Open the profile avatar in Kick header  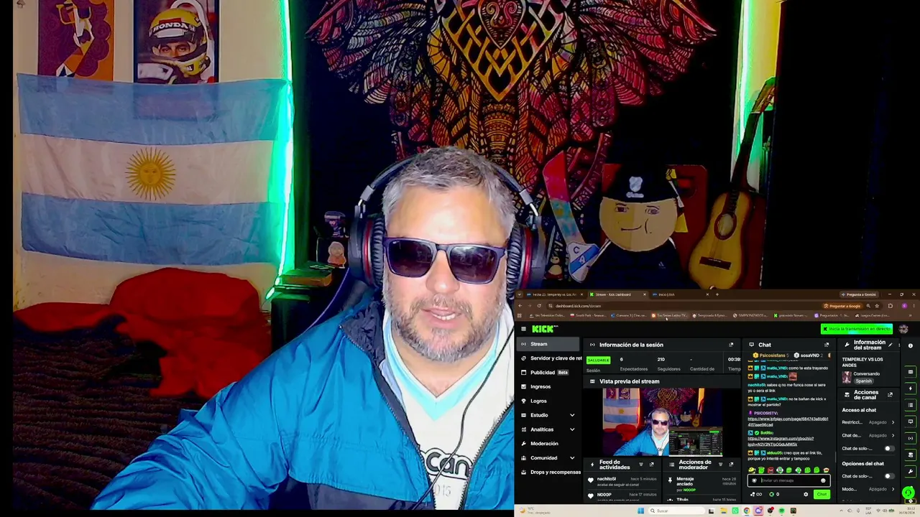click(x=903, y=329)
